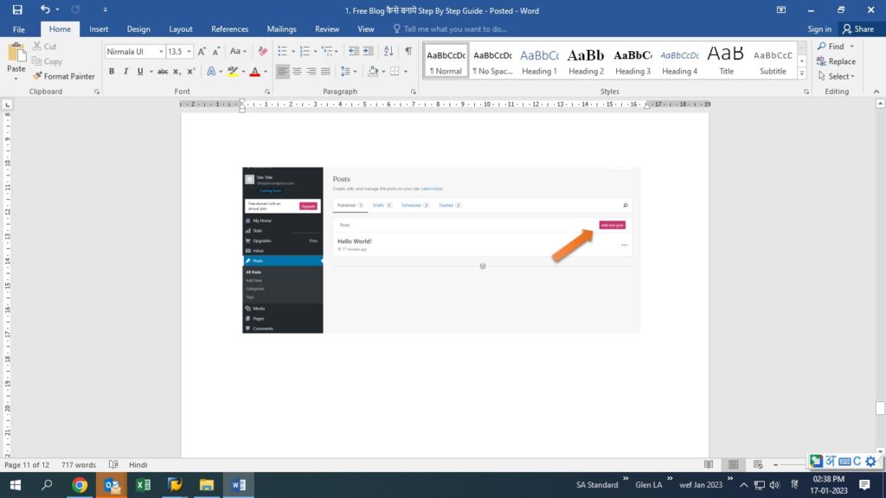Click the red font color swatch
The width and height of the screenshot is (886, 498).
(x=254, y=72)
